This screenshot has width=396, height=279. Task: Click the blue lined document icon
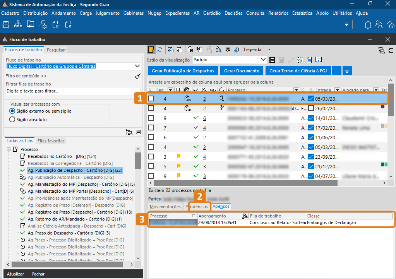coord(309,60)
